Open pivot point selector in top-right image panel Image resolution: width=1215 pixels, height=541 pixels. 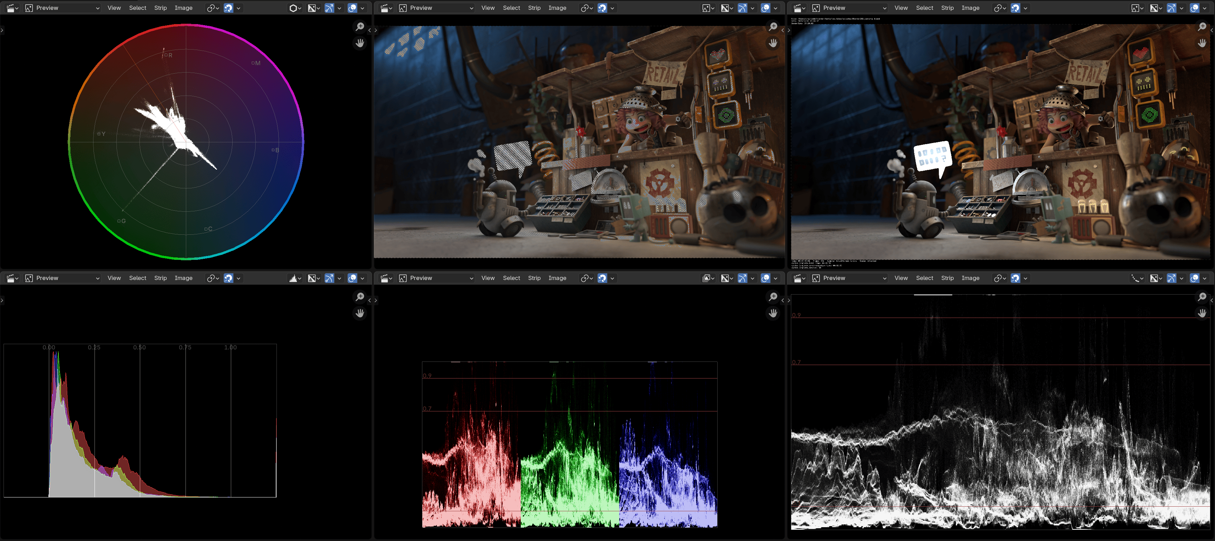999,8
